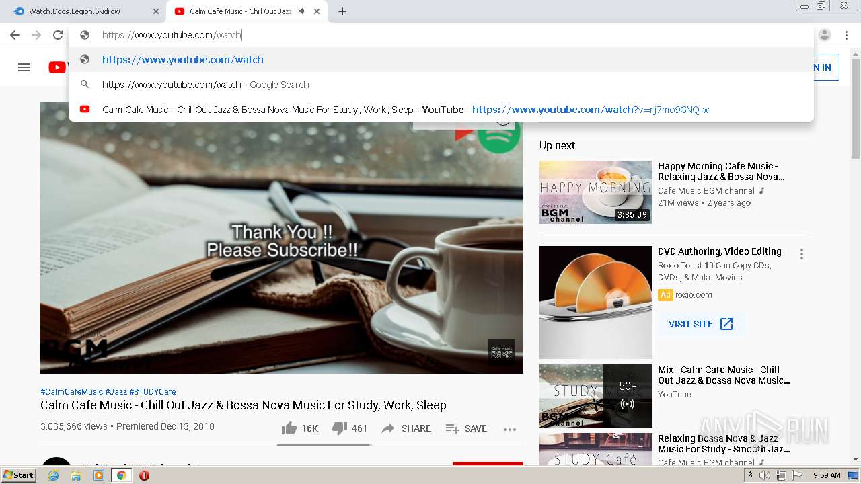Show hidden system tray icons

point(750,475)
